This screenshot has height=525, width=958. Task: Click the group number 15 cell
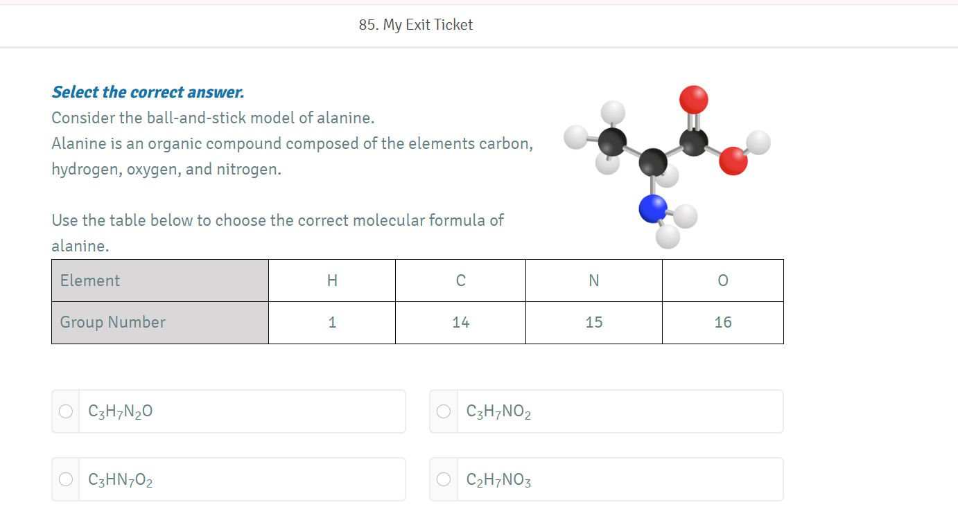click(x=593, y=323)
